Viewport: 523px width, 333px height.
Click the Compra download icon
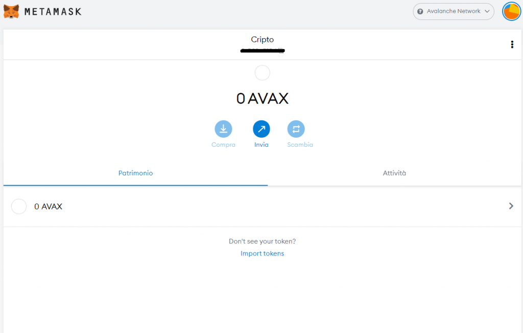point(223,129)
